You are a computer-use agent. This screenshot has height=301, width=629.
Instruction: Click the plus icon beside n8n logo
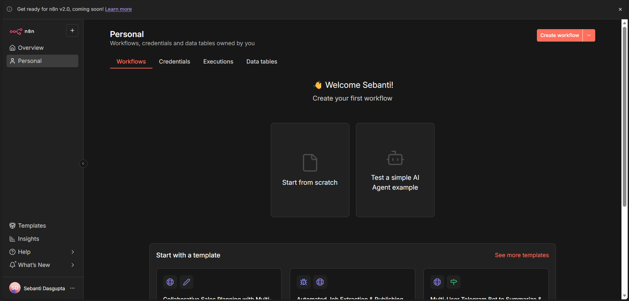72,30
